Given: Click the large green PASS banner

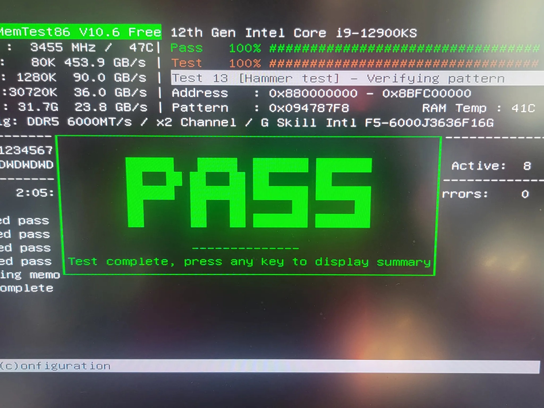Looking at the screenshot, I should coord(249,193).
